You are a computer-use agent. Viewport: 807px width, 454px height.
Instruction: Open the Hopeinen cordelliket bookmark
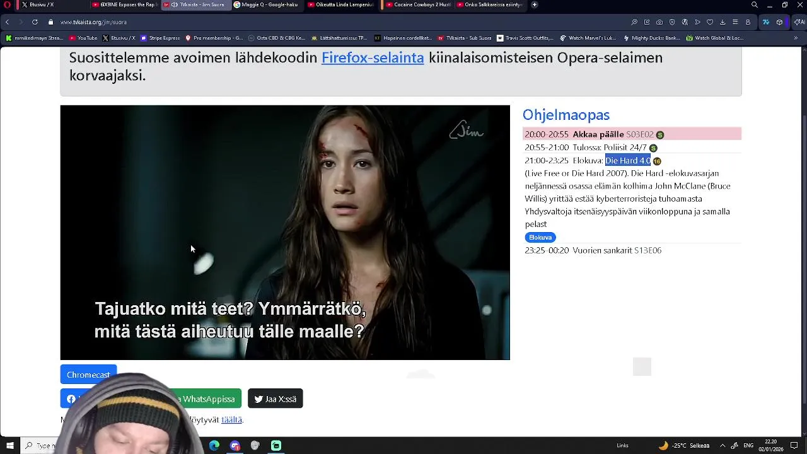(403, 38)
